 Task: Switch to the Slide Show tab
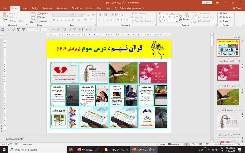[x=77, y=8]
